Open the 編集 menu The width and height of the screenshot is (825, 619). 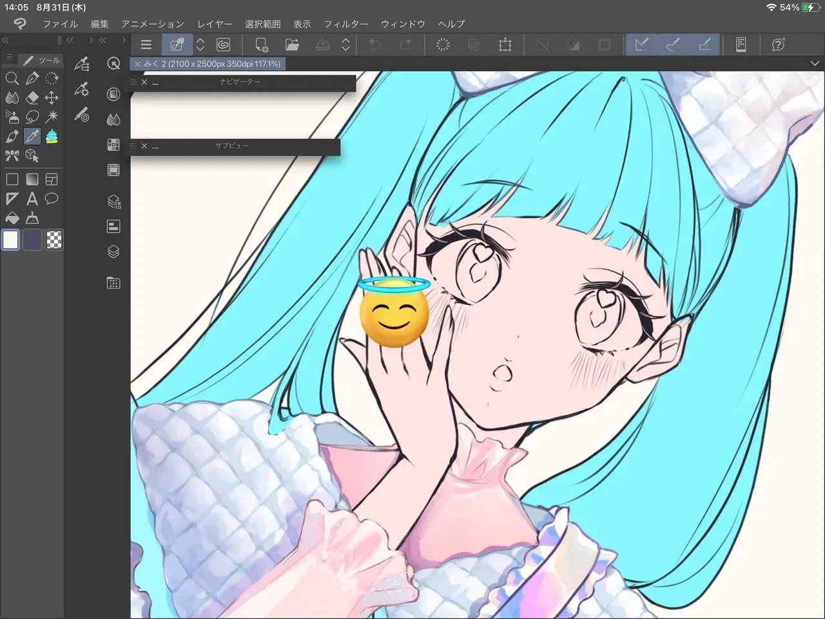[99, 24]
